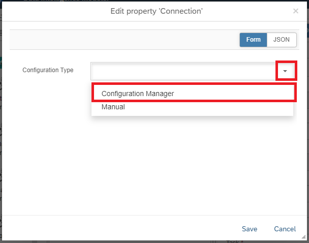Close the Edit property dialog with X

[296, 11]
